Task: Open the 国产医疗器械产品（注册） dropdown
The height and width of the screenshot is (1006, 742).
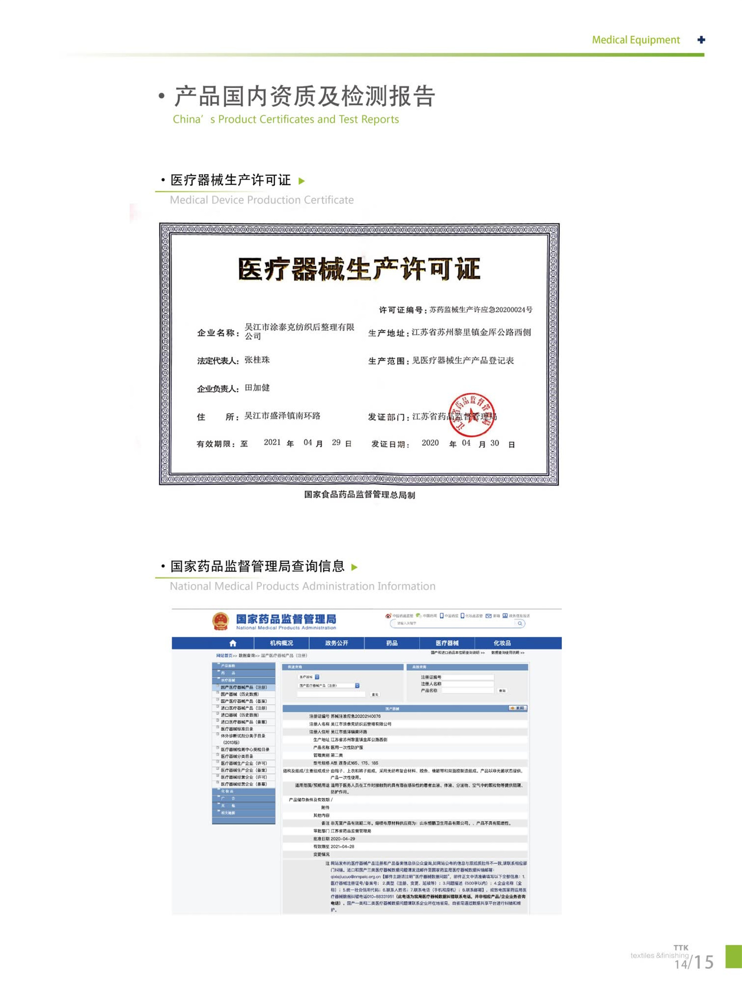Action: click(328, 685)
